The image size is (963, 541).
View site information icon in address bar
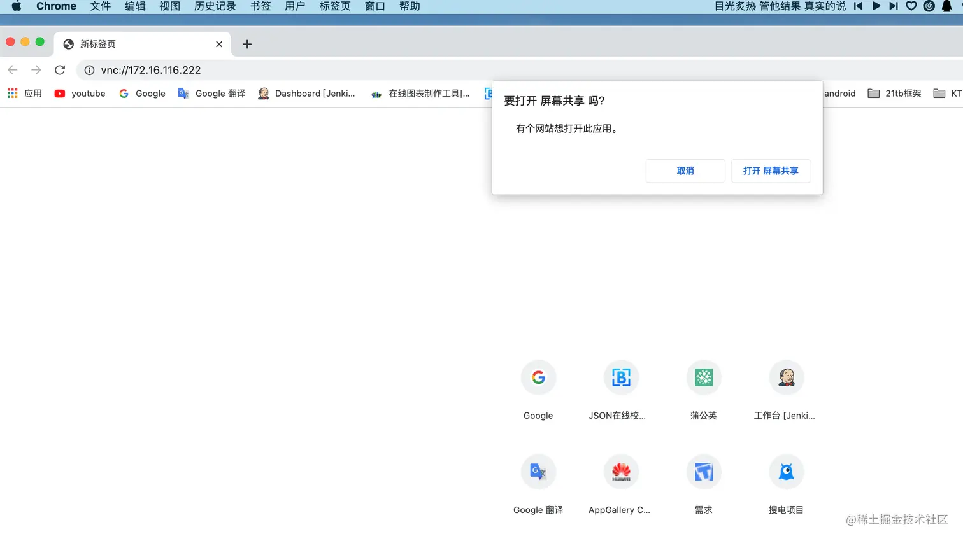click(x=90, y=70)
